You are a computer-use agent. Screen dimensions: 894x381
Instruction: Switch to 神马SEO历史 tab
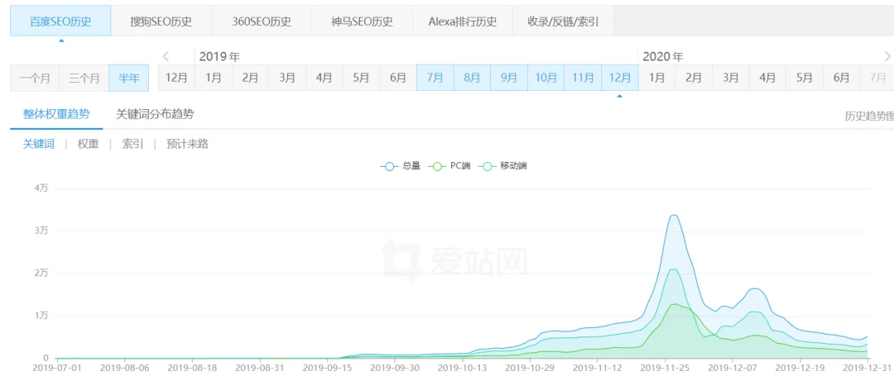click(362, 21)
